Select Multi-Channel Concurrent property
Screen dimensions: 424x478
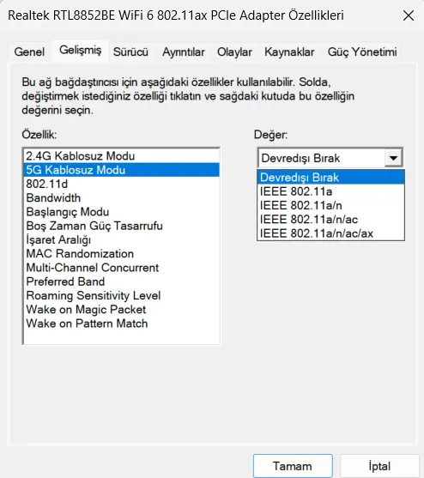[x=122, y=268]
